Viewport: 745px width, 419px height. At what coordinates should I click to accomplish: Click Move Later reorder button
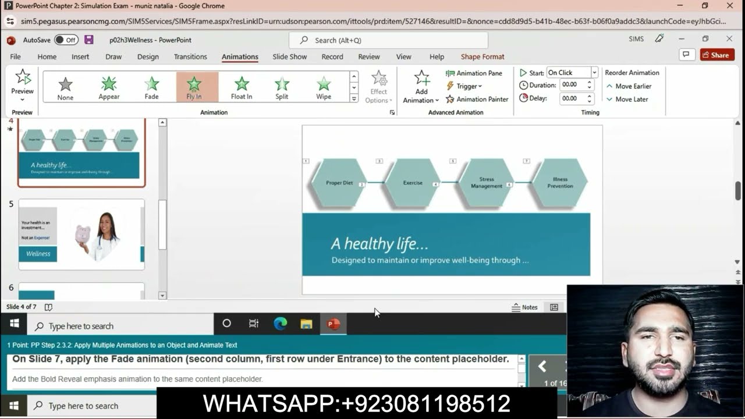click(x=627, y=99)
